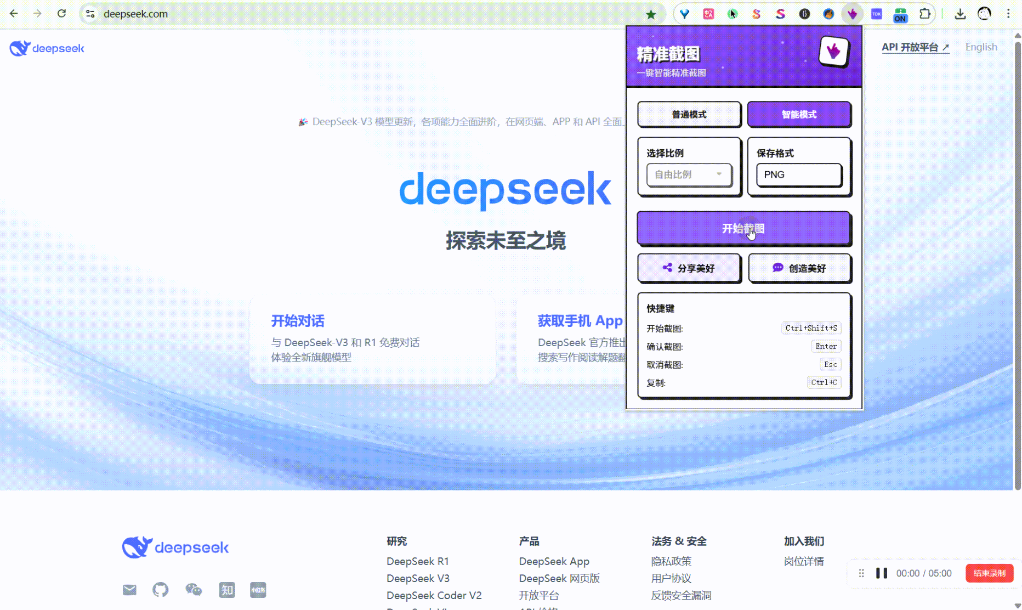Open 反馈安全漏洞 footer link
Viewport: 1022px width, 610px height.
[x=681, y=595]
